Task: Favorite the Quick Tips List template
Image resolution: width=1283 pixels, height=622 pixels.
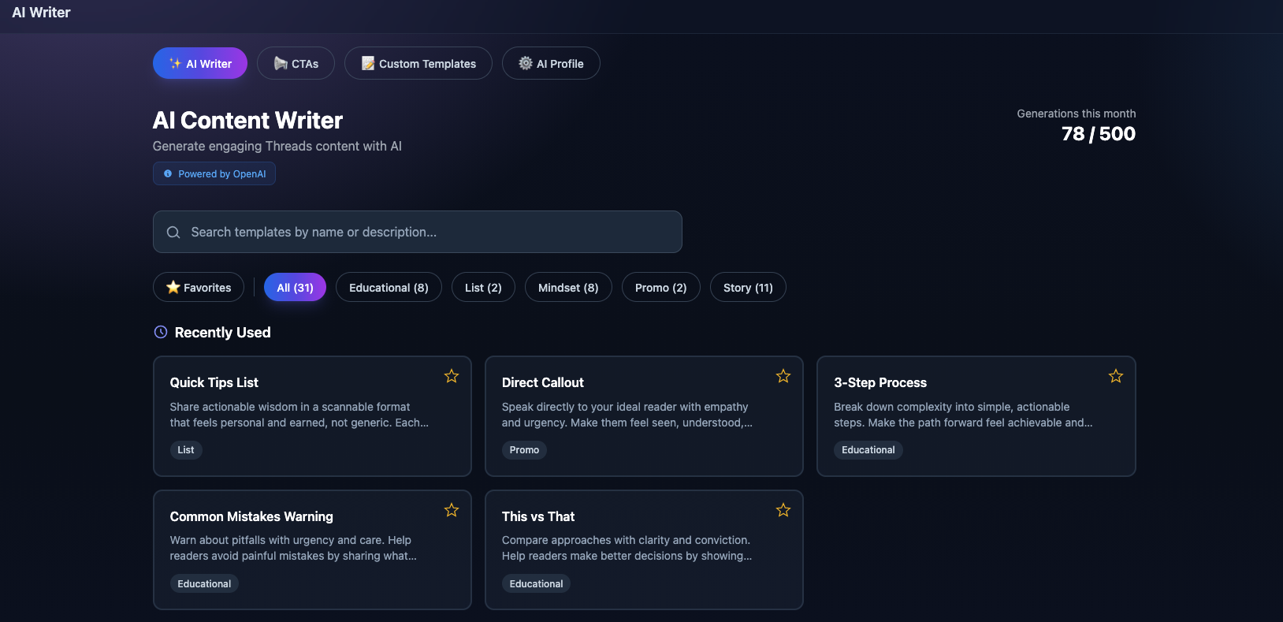Action: (451, 376)
